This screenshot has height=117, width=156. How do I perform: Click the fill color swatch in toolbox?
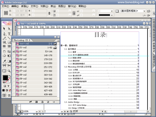(5, 78)
